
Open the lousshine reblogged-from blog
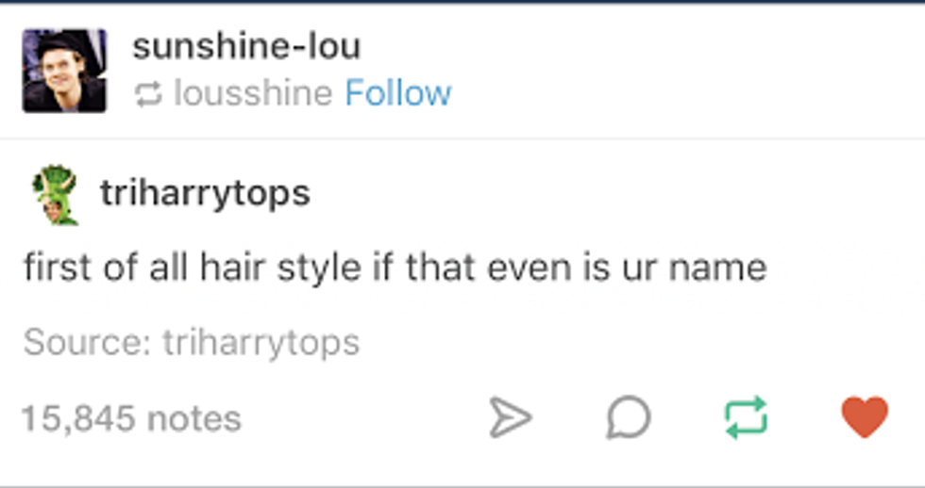click(253, 93)
